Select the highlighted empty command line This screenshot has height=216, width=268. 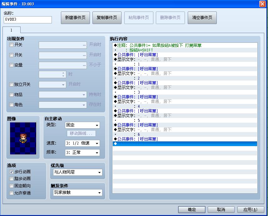click(185, 144)
